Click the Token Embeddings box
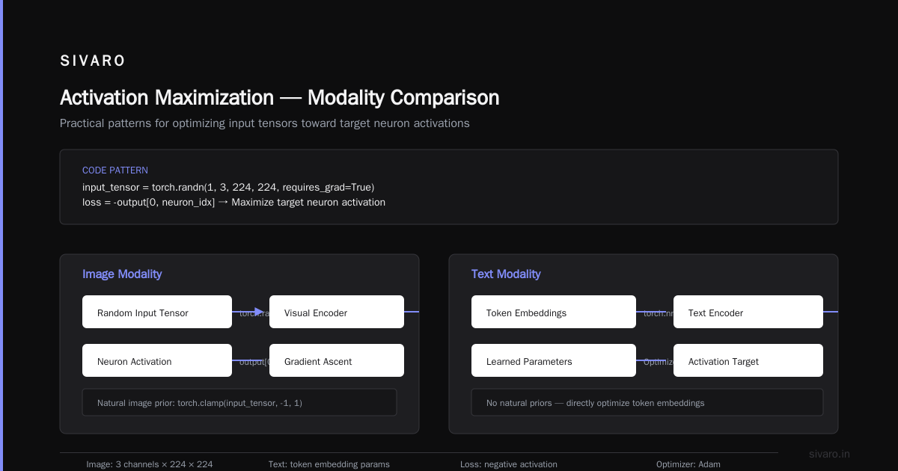 554,312
